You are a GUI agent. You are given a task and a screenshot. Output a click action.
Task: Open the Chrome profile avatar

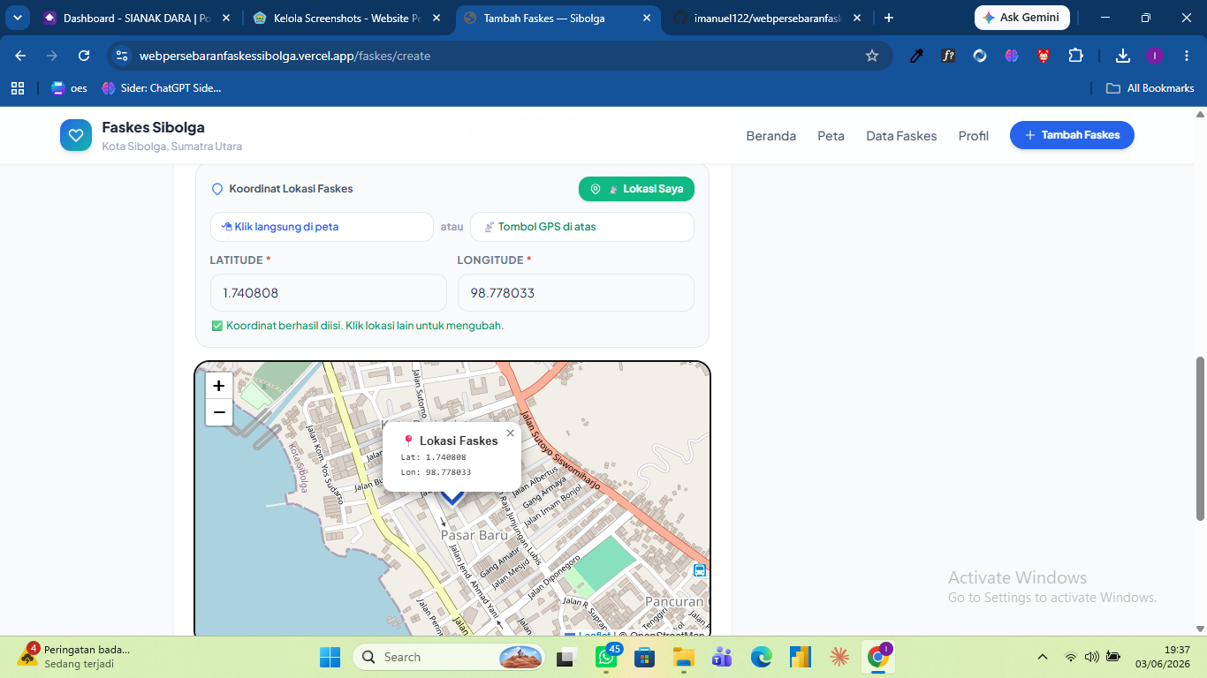(1155, 56)
